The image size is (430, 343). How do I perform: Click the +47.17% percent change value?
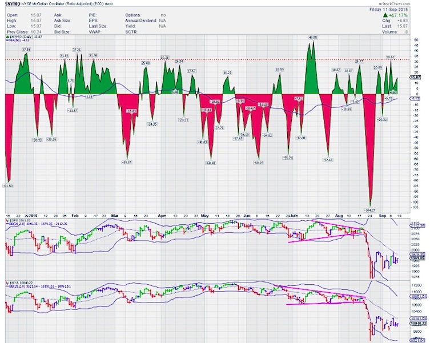coord(397,15)
